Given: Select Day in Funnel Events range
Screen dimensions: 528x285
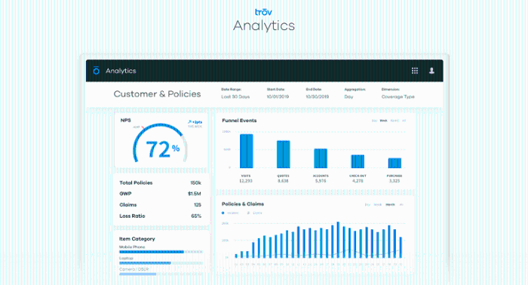Looking at the screenshot, I should tap(374, 121).
